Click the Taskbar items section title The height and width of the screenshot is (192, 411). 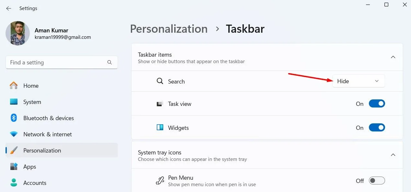coord(155,55)
